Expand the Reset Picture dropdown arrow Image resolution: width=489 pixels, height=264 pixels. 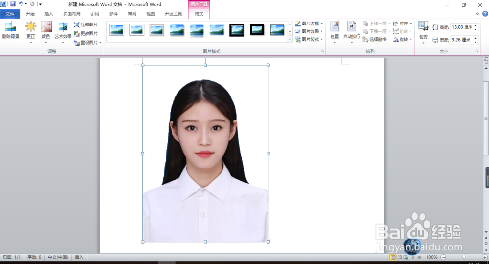(100, 43)
